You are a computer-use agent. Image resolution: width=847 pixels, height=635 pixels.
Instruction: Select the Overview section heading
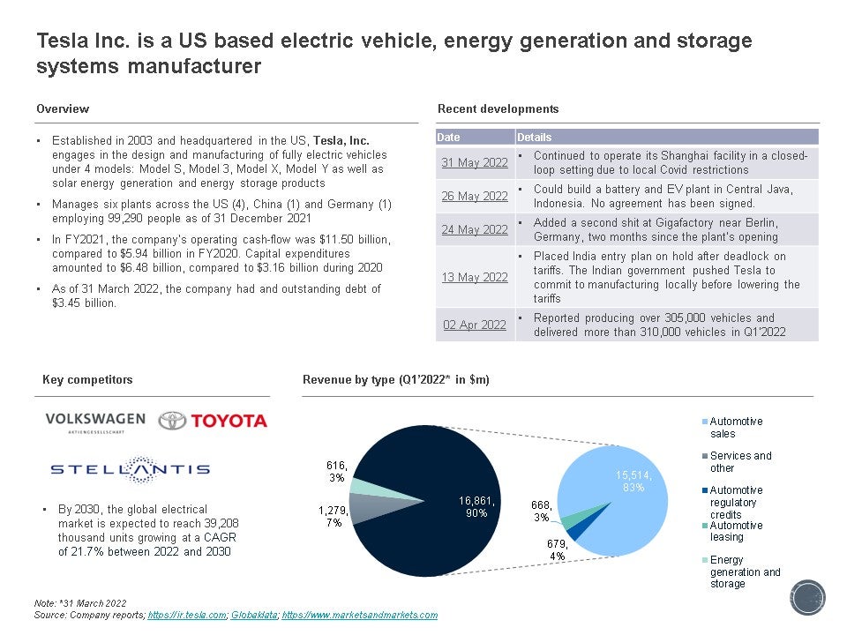tap(63, 109)
